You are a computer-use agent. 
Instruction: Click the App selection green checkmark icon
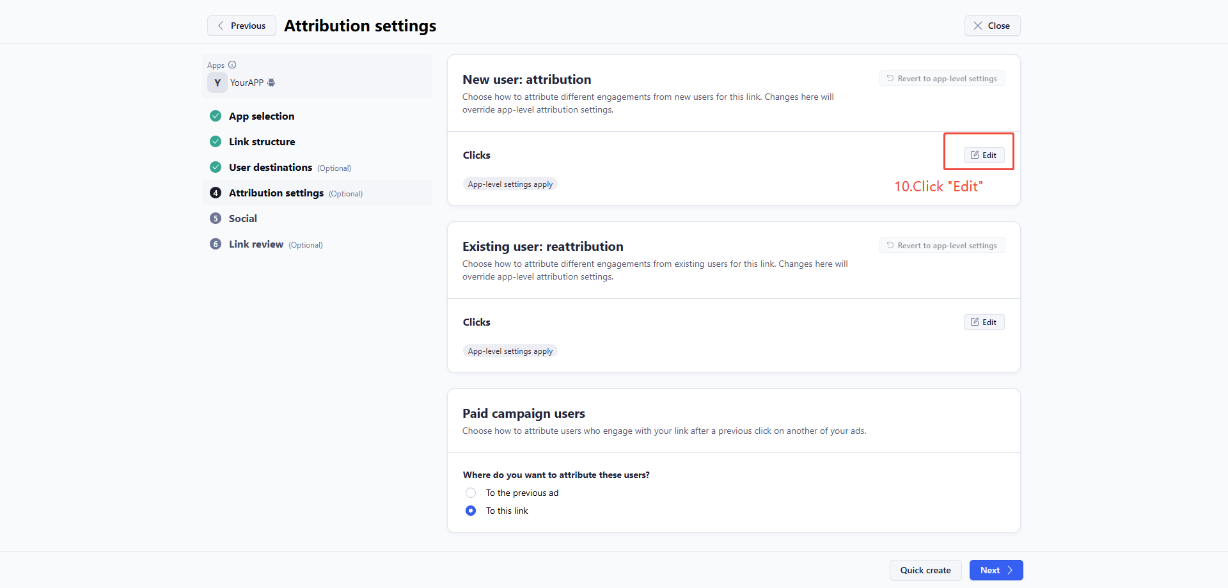(x=216, y=116)
